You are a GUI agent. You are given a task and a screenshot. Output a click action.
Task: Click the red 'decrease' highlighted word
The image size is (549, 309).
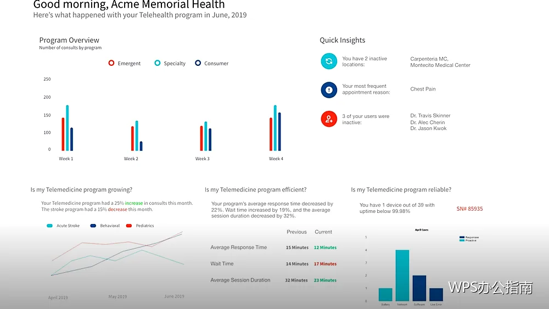(117, 209)
